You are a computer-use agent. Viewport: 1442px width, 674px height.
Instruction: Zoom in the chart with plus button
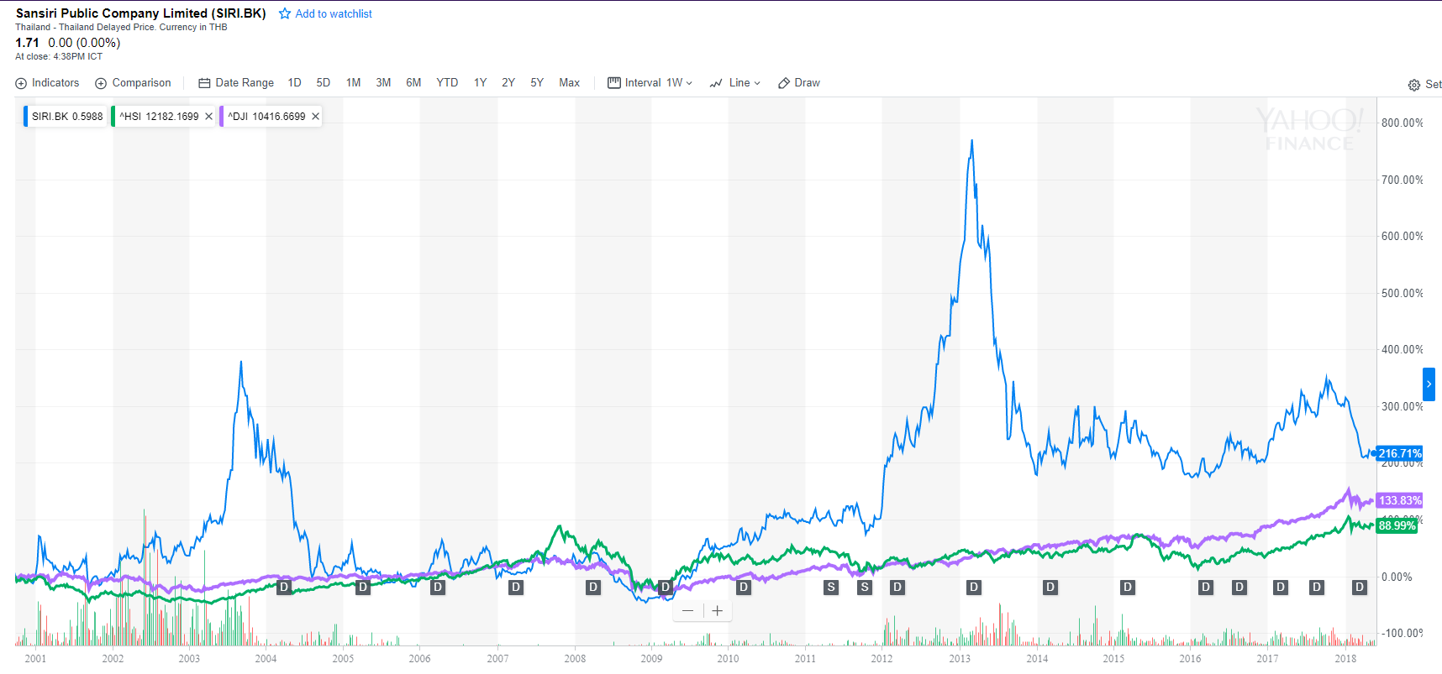(718, 610)
